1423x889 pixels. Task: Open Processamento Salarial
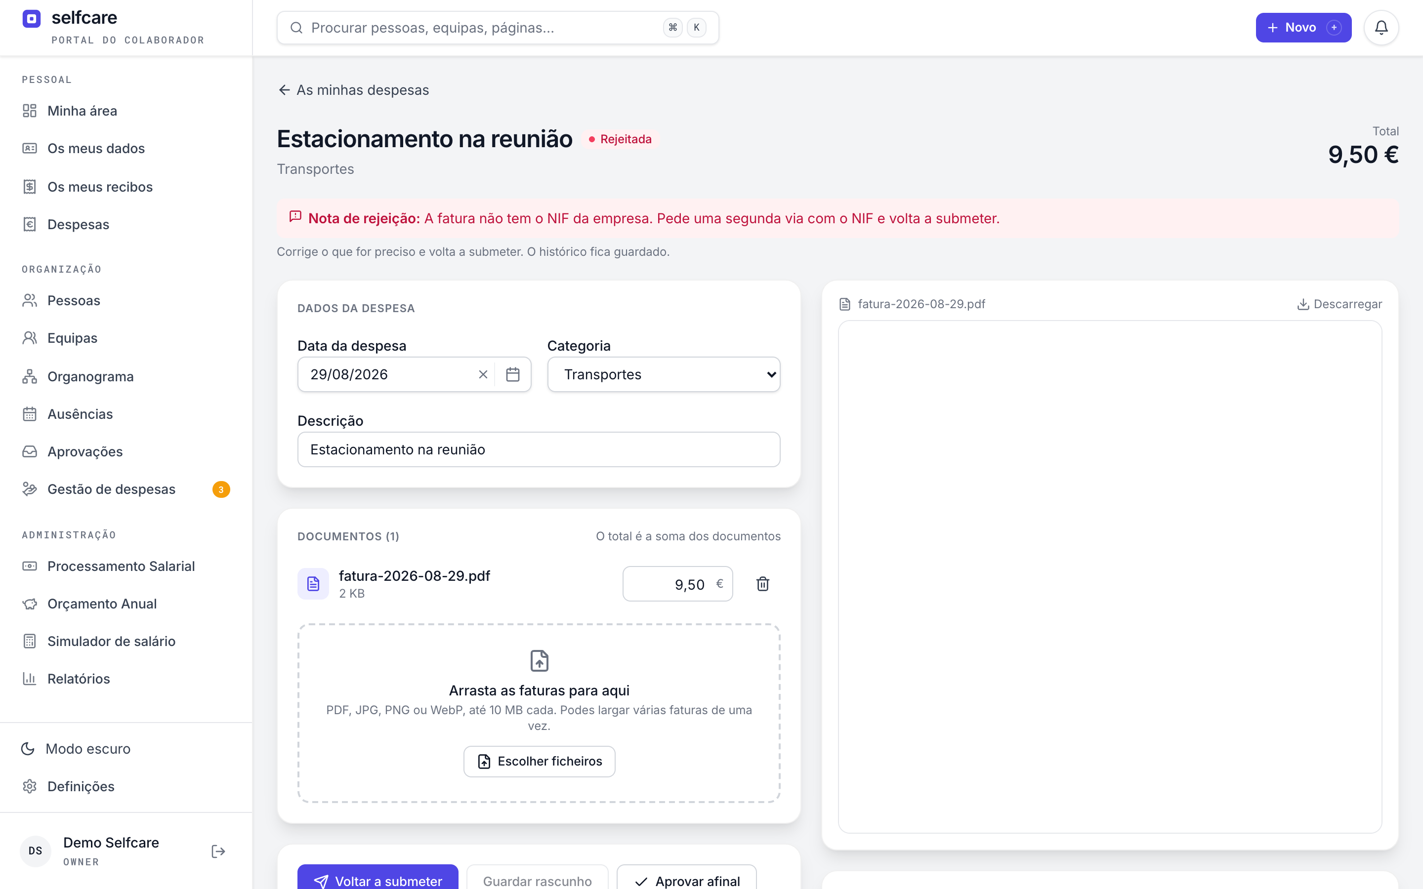click(126, 566)
